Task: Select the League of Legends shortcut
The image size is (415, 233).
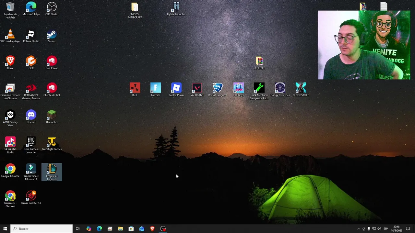Action: [x=52, y=172]
